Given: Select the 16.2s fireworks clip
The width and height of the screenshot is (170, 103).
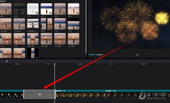Looking at the screenshot, I should [x=138, y=94].
